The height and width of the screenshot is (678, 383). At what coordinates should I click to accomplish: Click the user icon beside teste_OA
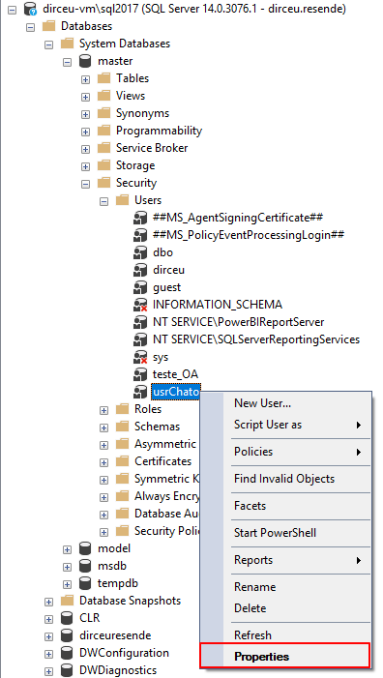[x=140, y=374]
